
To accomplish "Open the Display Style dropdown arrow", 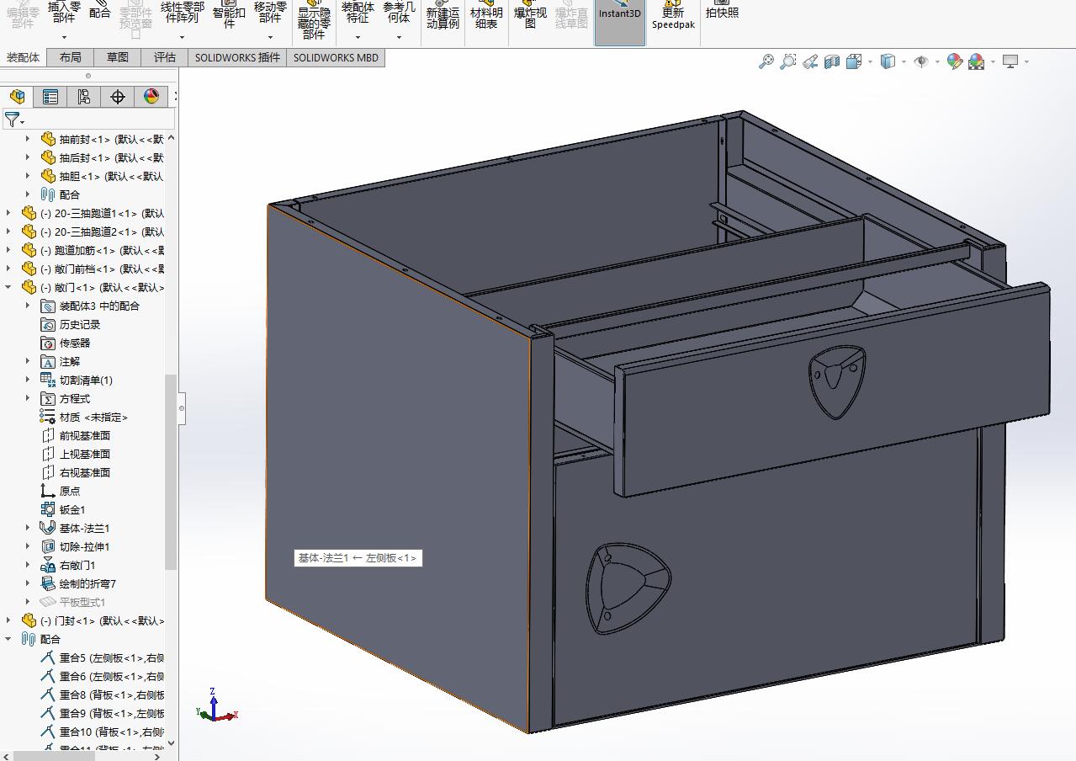I will (904, 61).
